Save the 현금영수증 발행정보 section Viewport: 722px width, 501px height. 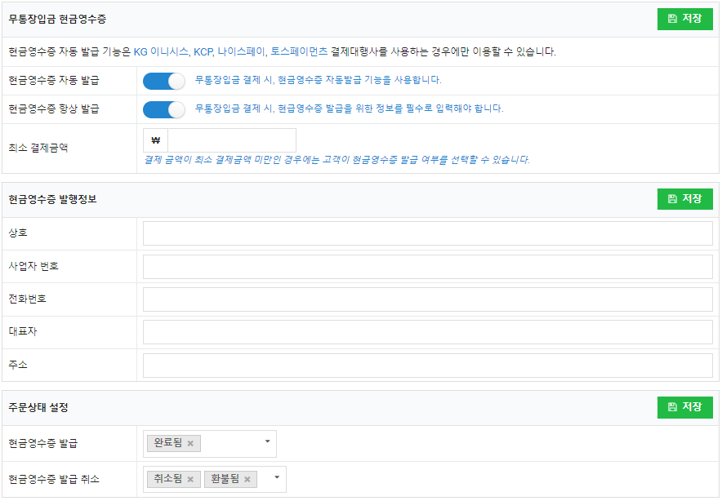[x=684, y=199]
